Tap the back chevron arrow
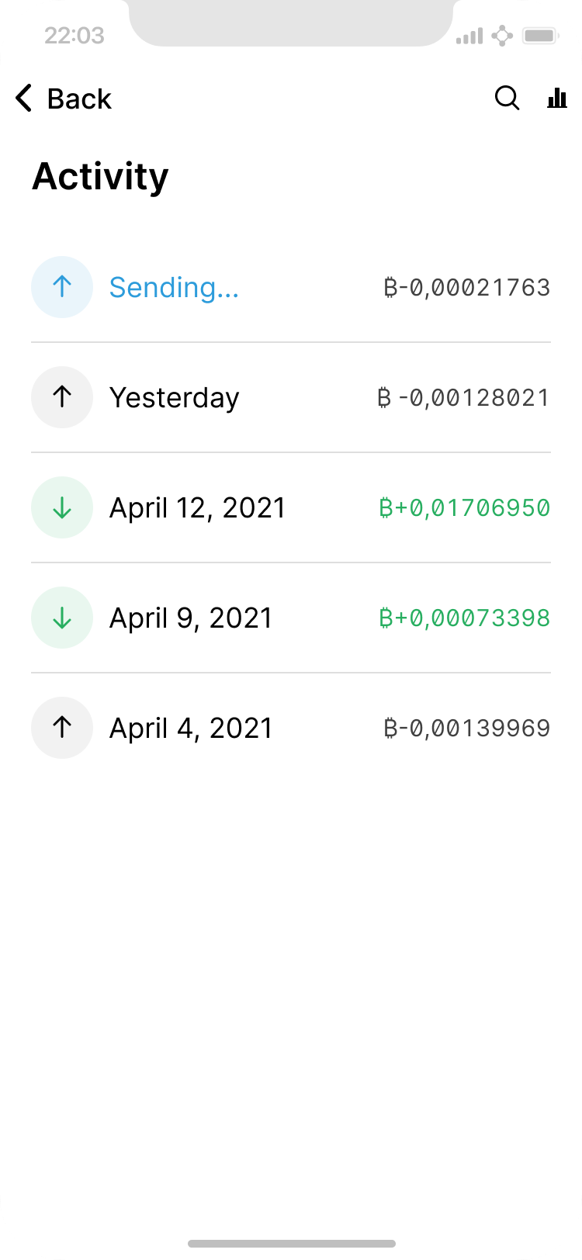The height and width of the screenshot is (1260, 582). click(24, 99)
